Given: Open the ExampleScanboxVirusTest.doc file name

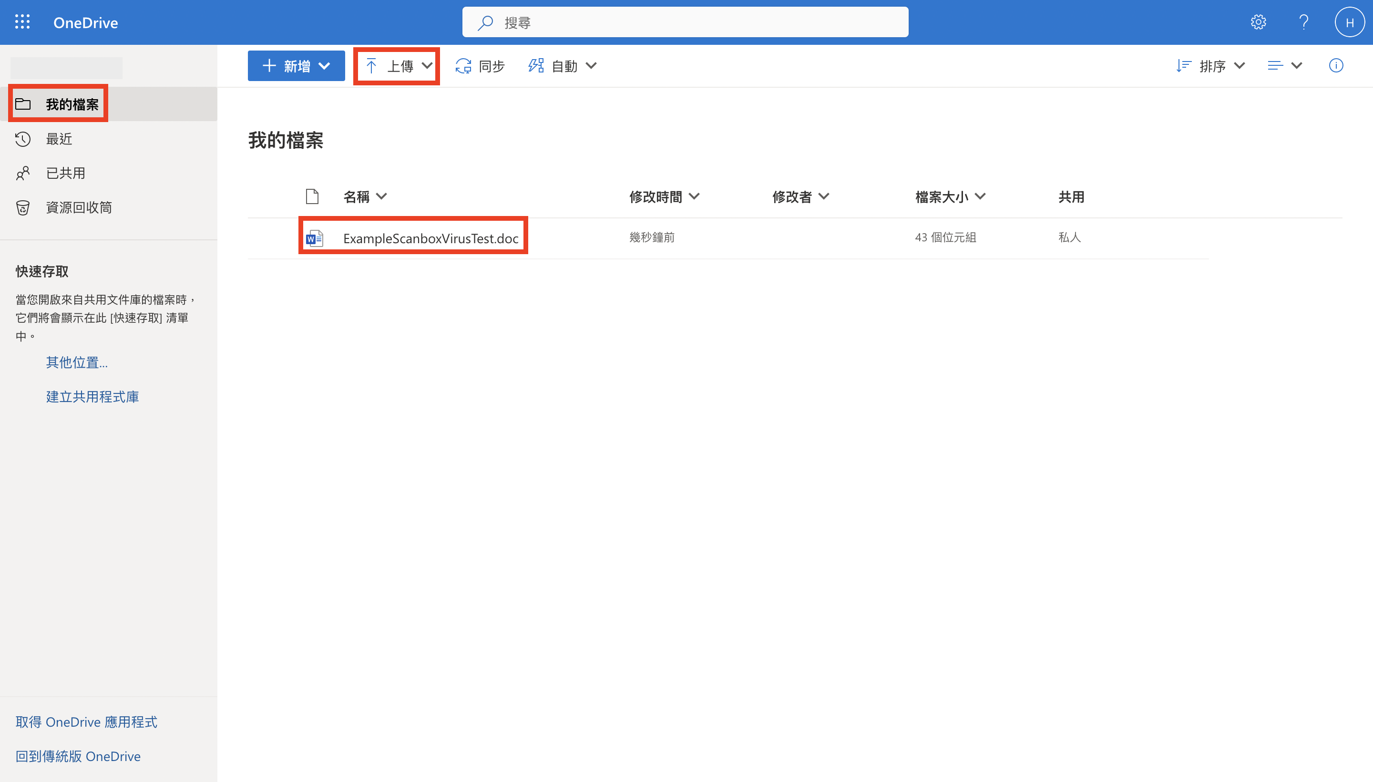Looking at the screenshot, I should tap(430, 238).
